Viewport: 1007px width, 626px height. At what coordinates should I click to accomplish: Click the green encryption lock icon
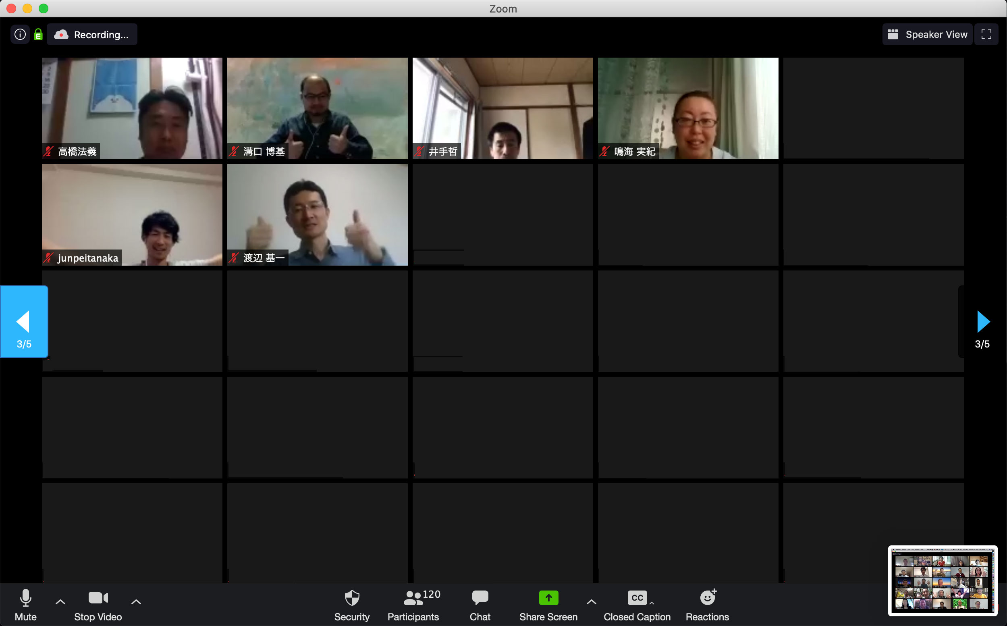38,34
